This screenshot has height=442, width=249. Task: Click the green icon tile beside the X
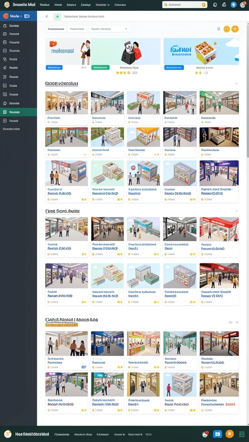[57, 17]
